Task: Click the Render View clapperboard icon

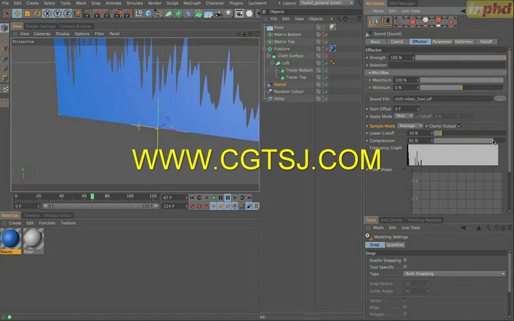Action: [x=87, y=13]
